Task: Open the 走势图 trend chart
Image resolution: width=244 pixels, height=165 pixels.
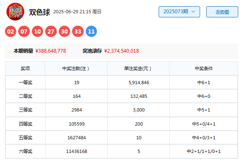Action: click(222, 12)
